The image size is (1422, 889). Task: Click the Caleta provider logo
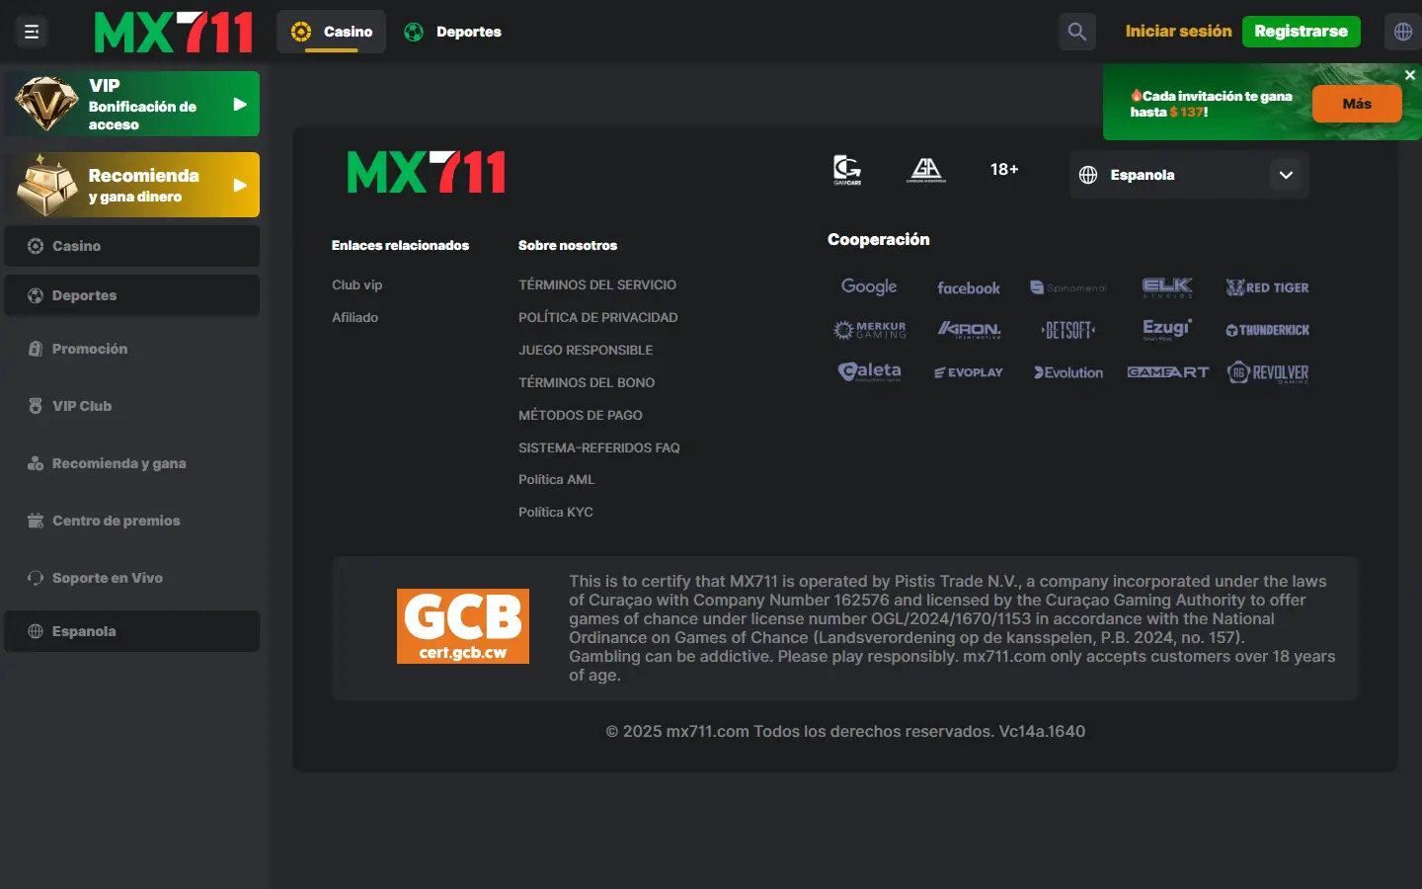pyautogui.click(x=870, y=371)
